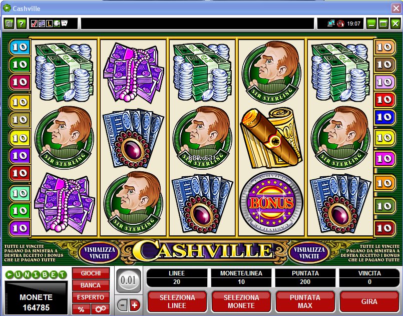The image size is (403, 316).
Task: Open the gear settings button
Action: click(x=100, y=309)
